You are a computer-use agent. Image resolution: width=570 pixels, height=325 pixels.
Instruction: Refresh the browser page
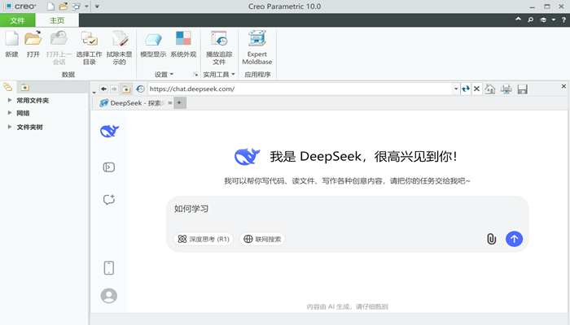[466, 89]
